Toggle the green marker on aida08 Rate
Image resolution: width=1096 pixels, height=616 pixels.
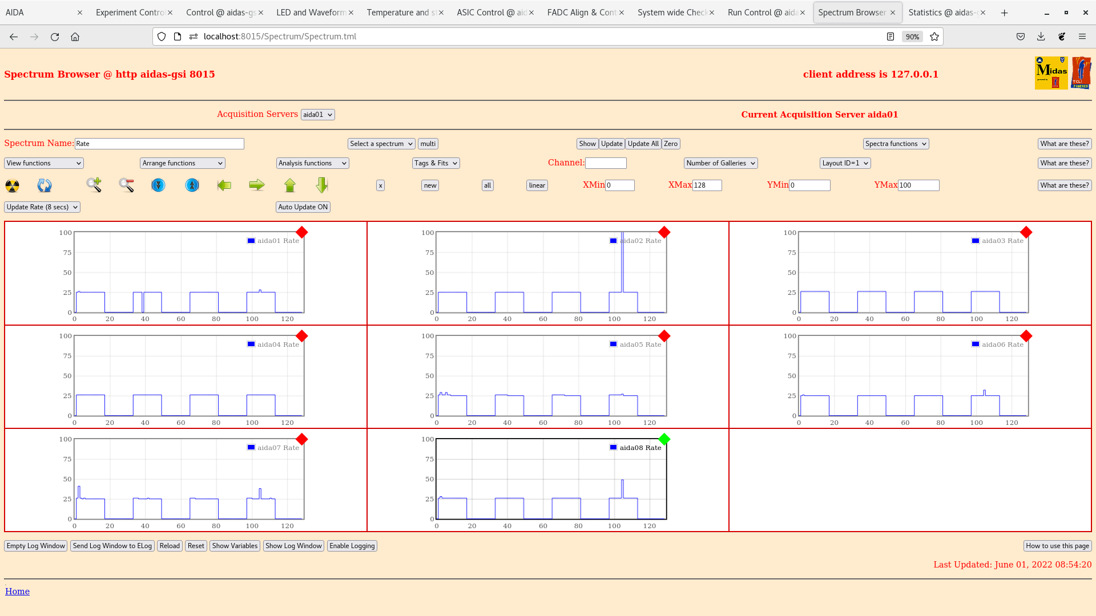click(x=664, y=439)
